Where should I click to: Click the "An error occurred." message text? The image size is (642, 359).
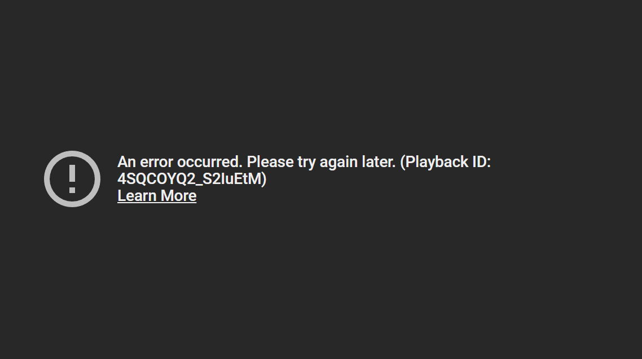coord(180,162)
